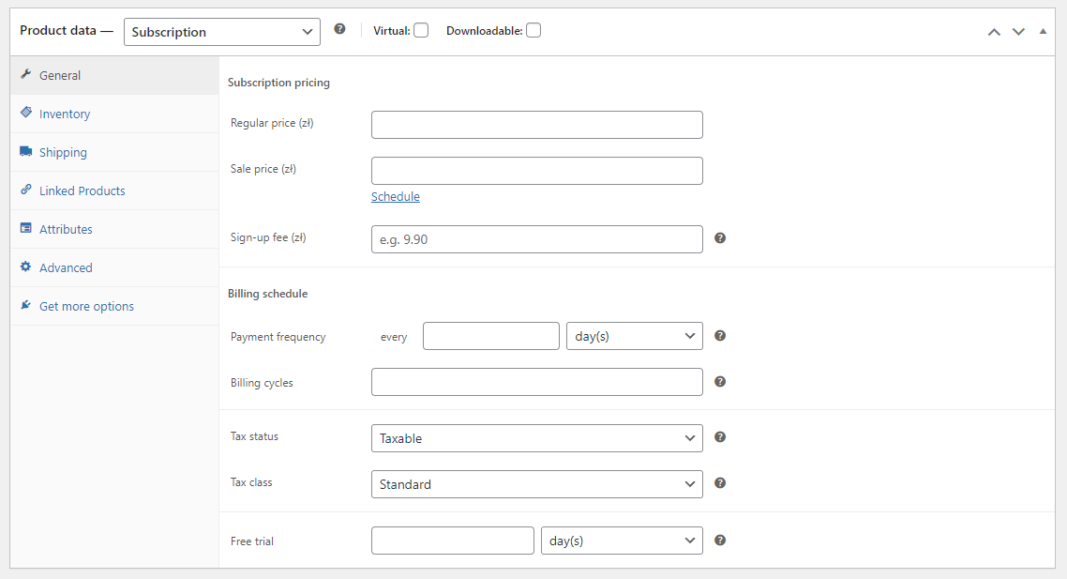This screenshot has height=579, width=1067.
Task: Click the Product data title text
Action: pos(58,31)
